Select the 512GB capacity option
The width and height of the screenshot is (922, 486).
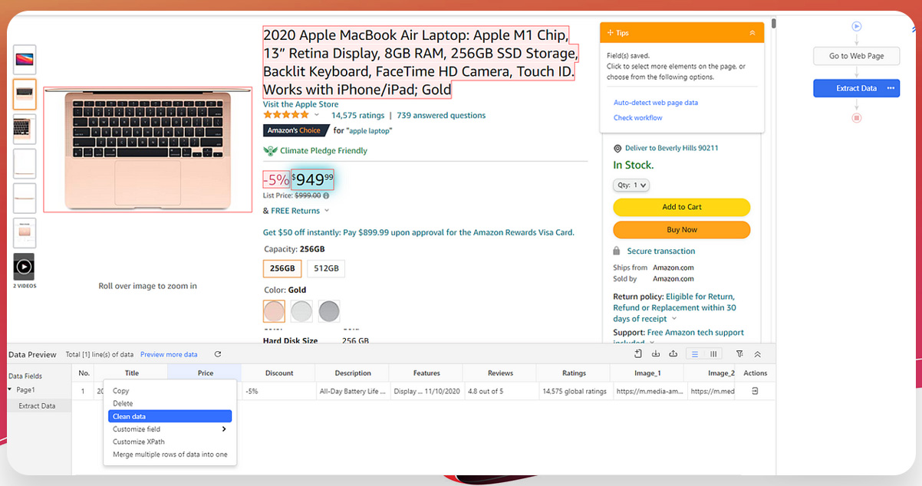pyautogui.click(x=326, y=268)
